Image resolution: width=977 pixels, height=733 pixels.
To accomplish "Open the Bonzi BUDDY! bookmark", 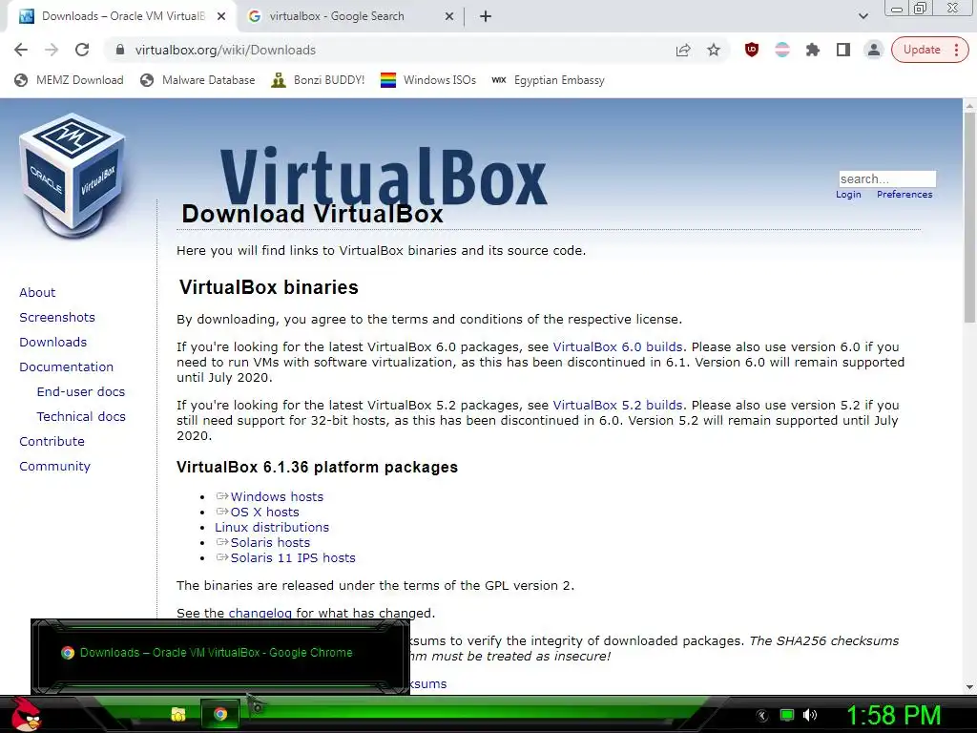I will (x=318, y=80).
